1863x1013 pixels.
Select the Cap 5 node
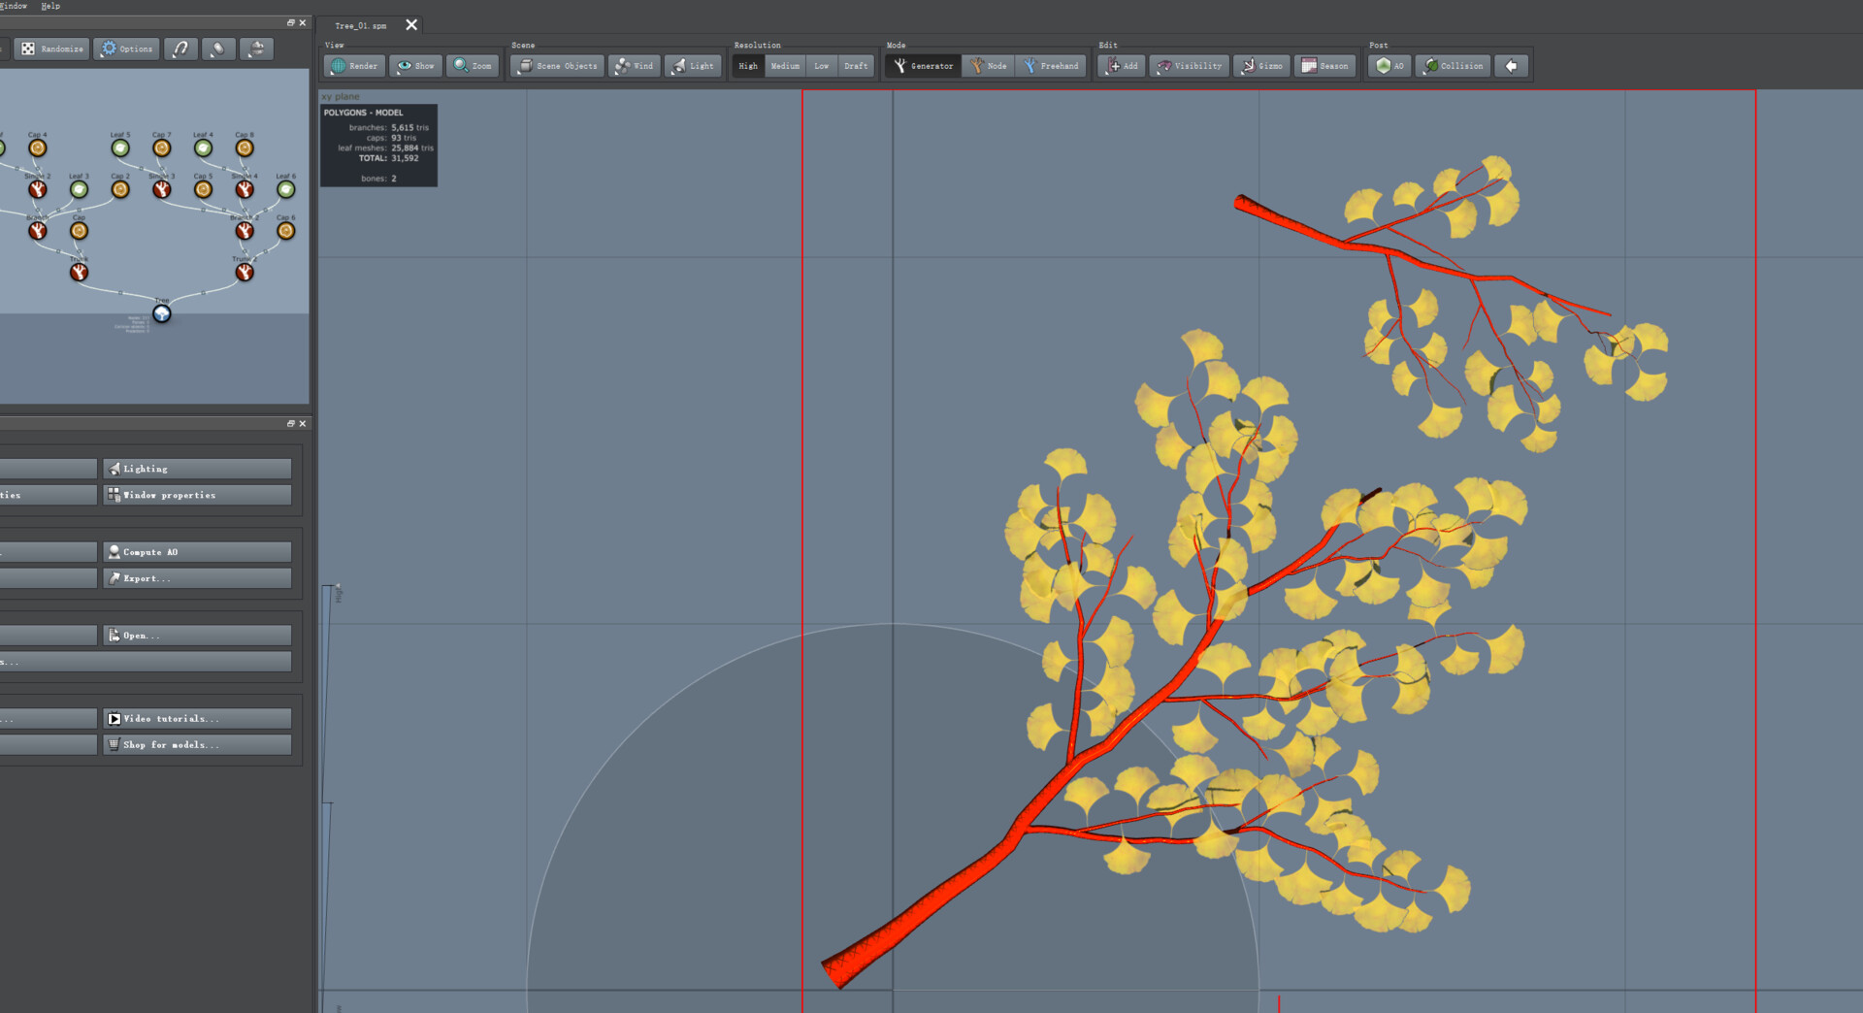point(203,189)
